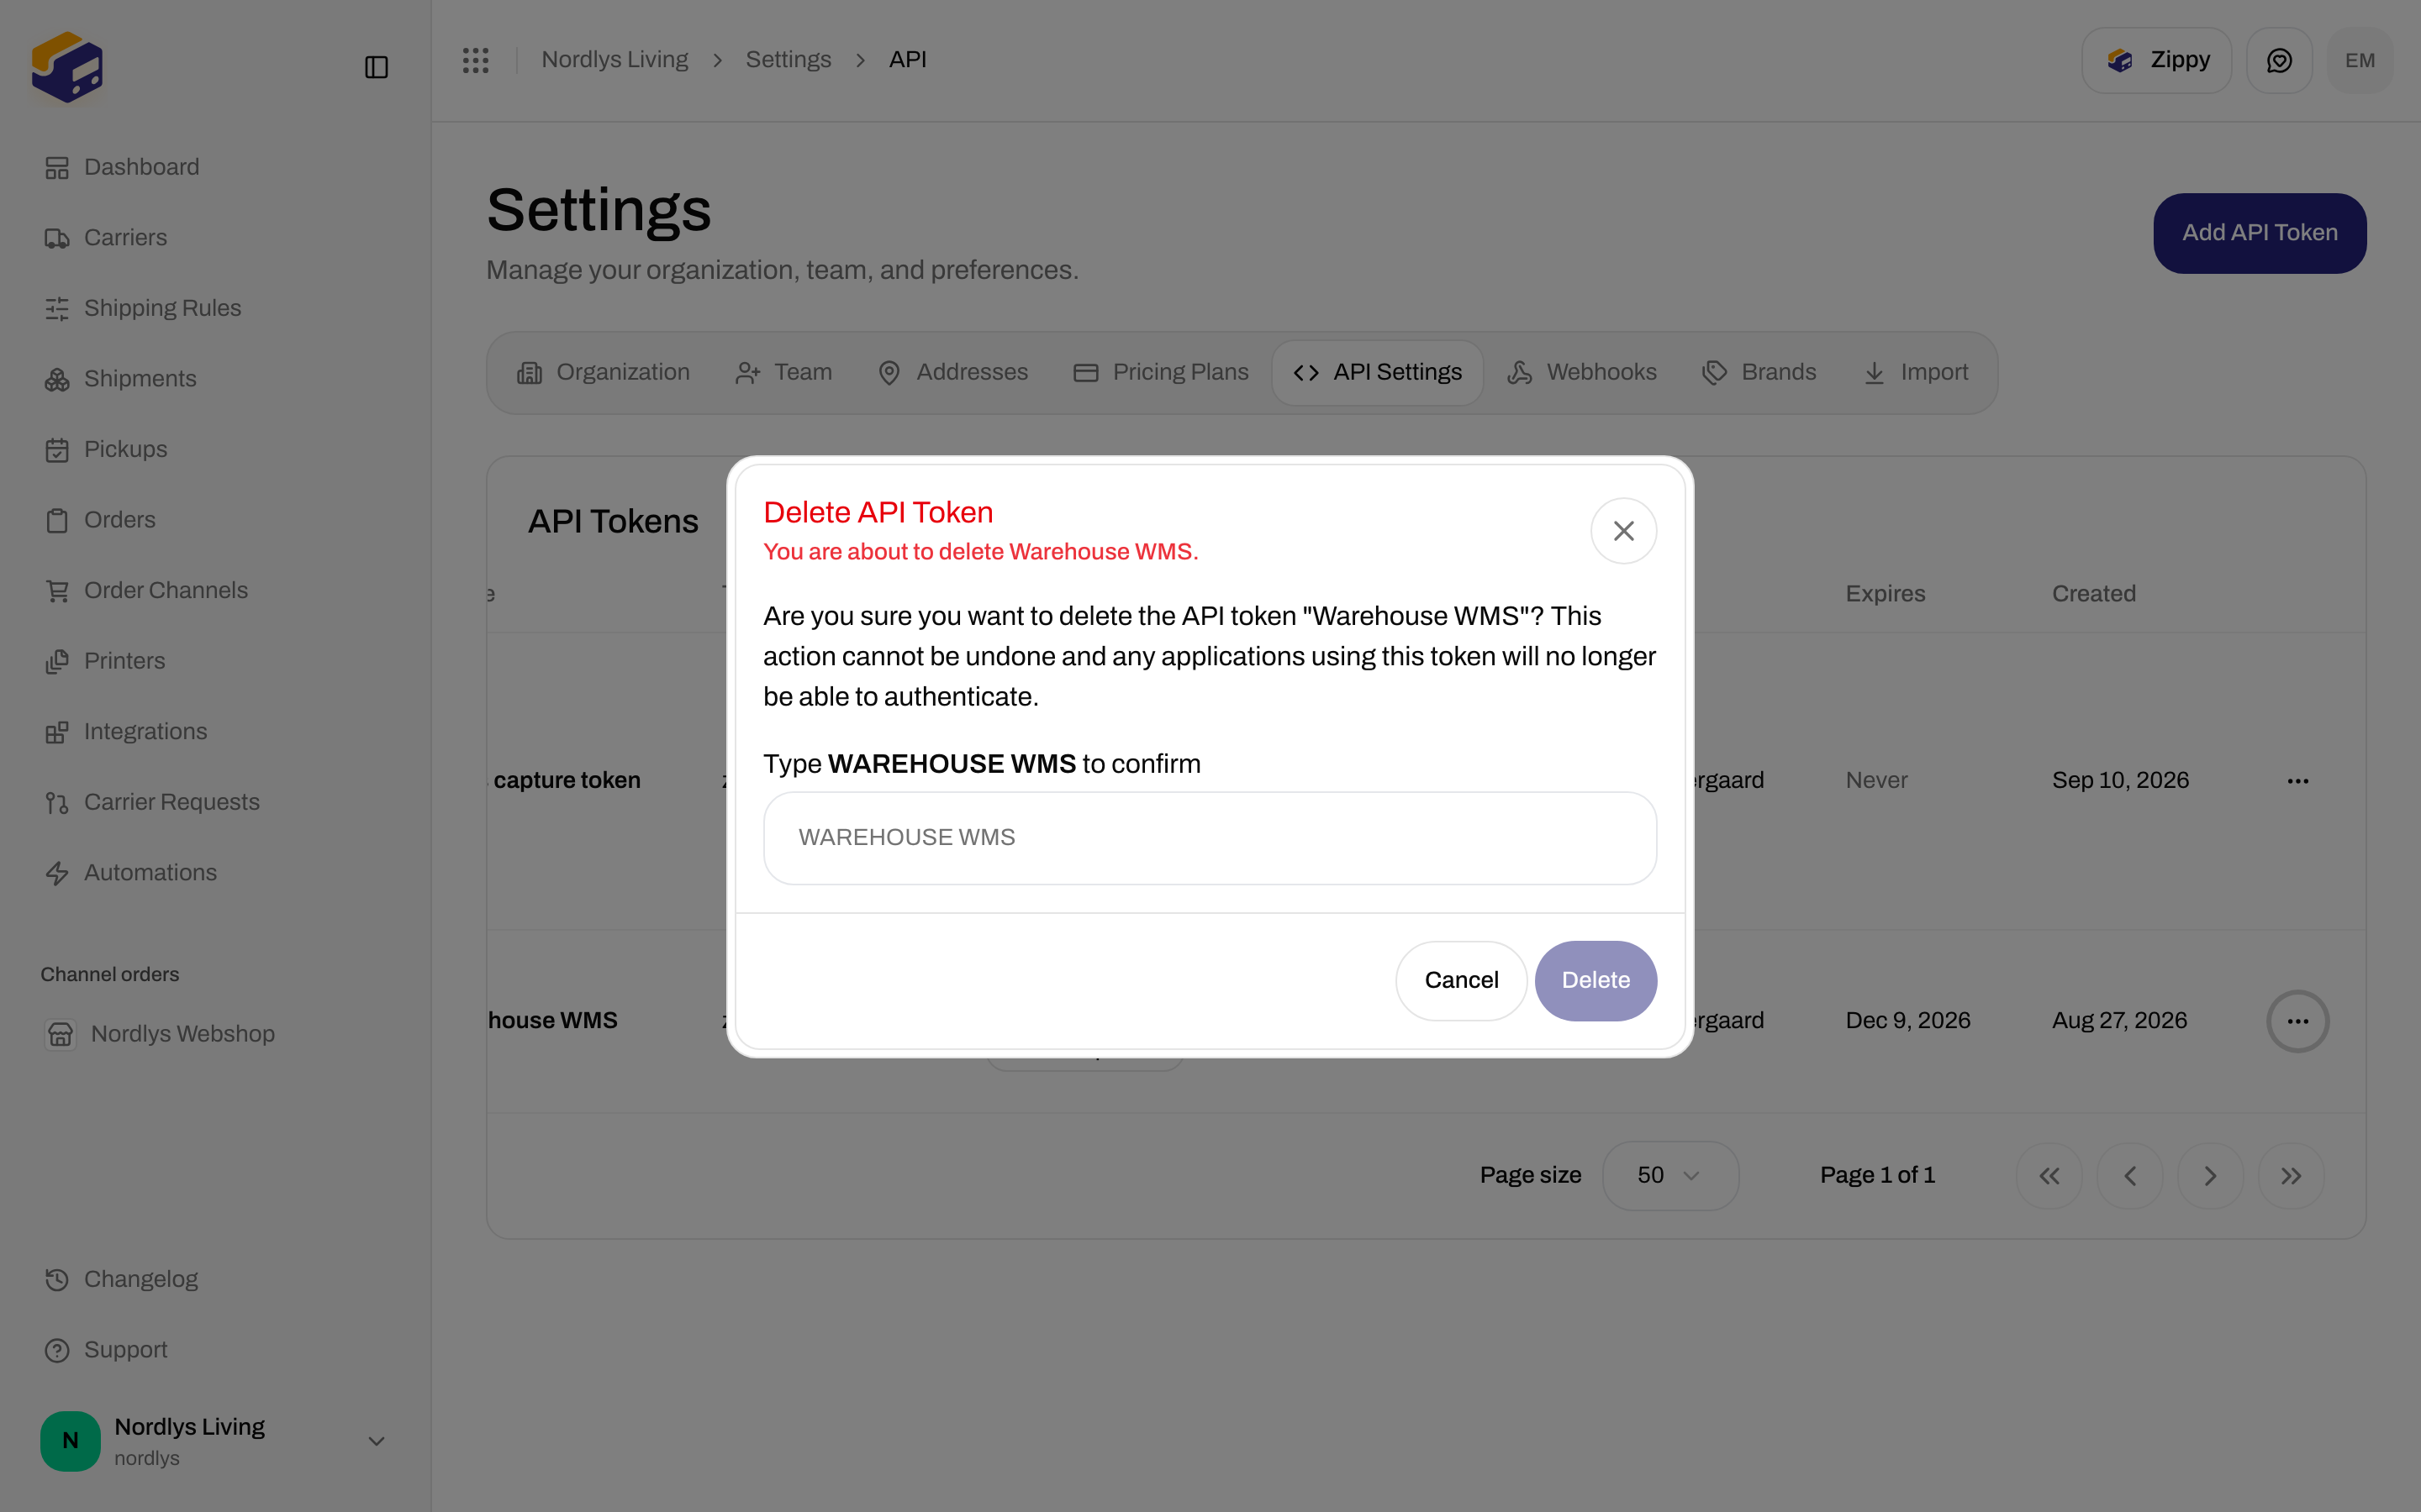Click Settings breadcrumb link
Screen dimensions: 2421x1512
pos(788,60)
